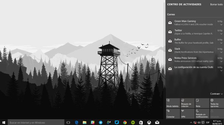The height and width of the screenshot is (125, 224).
Task: Open Telegram from the taskbar
Action: (101, 122)
